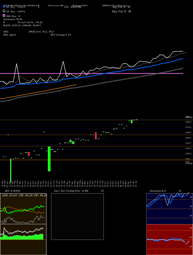
Task: Click the 'Intra Day Trading Price & MRSI' title
Action: (x=79, y=191)
